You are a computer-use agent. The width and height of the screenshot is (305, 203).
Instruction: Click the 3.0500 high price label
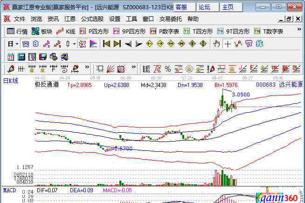pos(241,95)
